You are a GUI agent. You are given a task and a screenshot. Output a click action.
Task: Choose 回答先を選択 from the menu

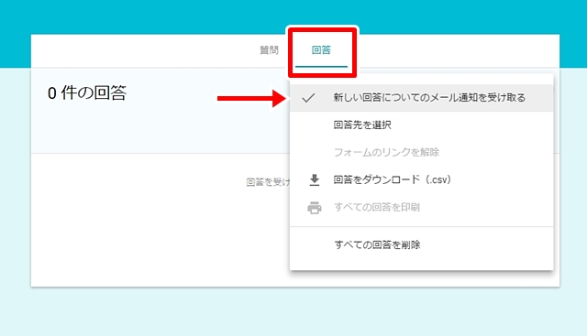[x=422, y=125]
